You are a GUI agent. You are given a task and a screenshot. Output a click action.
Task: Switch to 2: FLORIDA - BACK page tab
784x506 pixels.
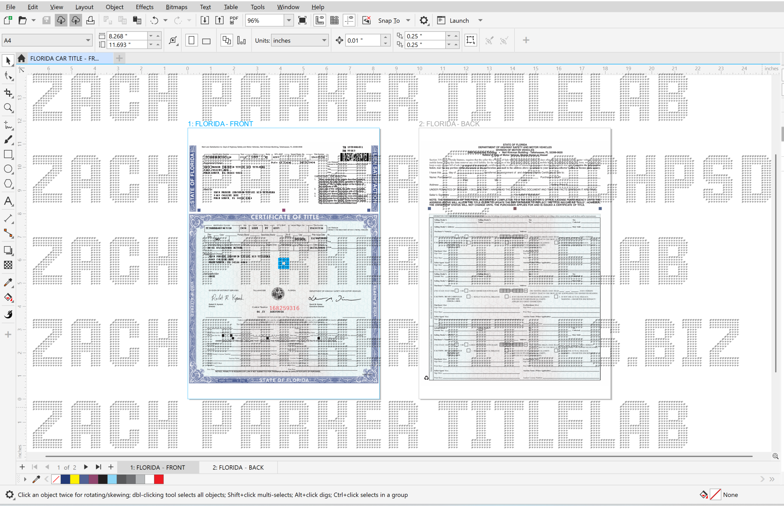[238, 467]
